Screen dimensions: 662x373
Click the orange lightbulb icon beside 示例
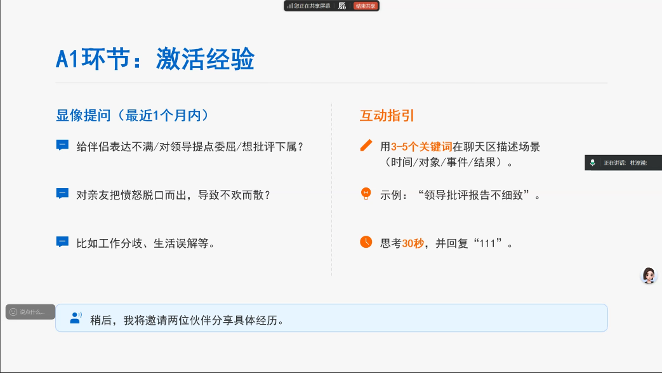coord(366,193)
